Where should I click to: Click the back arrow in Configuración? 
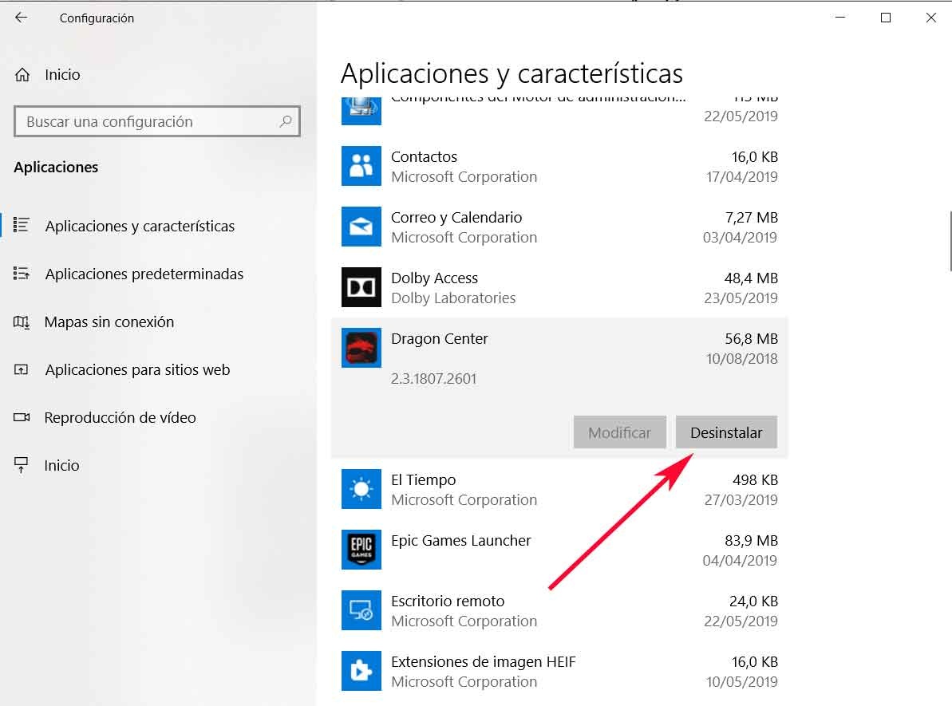click(x=22, y=18)
